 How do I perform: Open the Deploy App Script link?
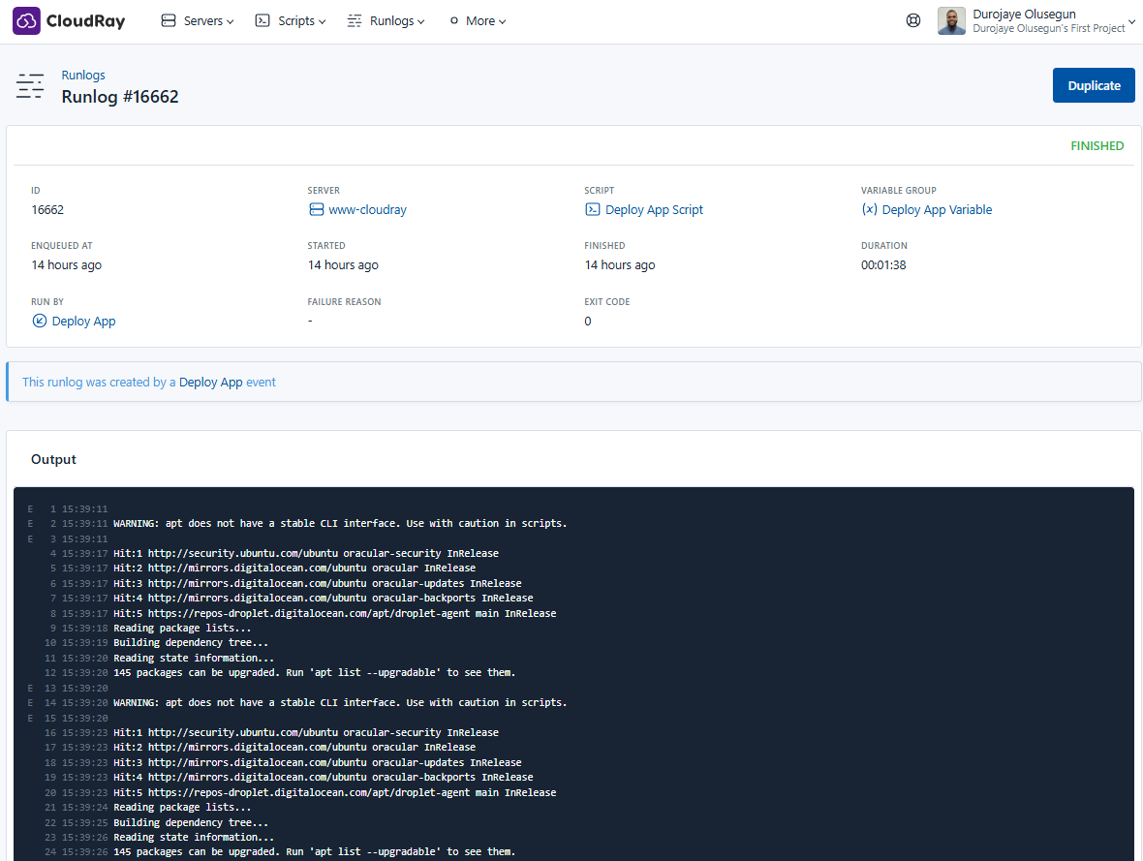654,210
